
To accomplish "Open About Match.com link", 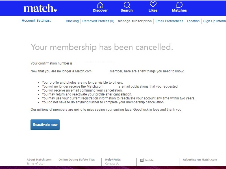I will (x=39, y=159).
